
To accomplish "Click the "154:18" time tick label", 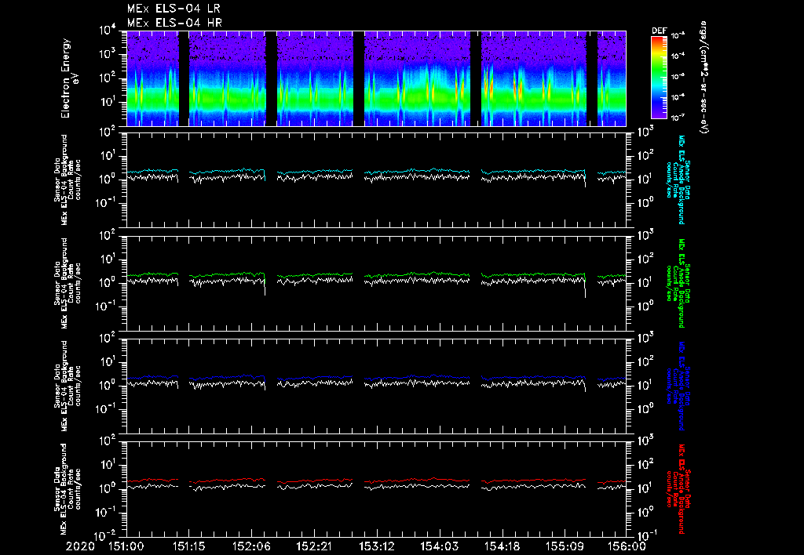I will click(x=502, y=546).
